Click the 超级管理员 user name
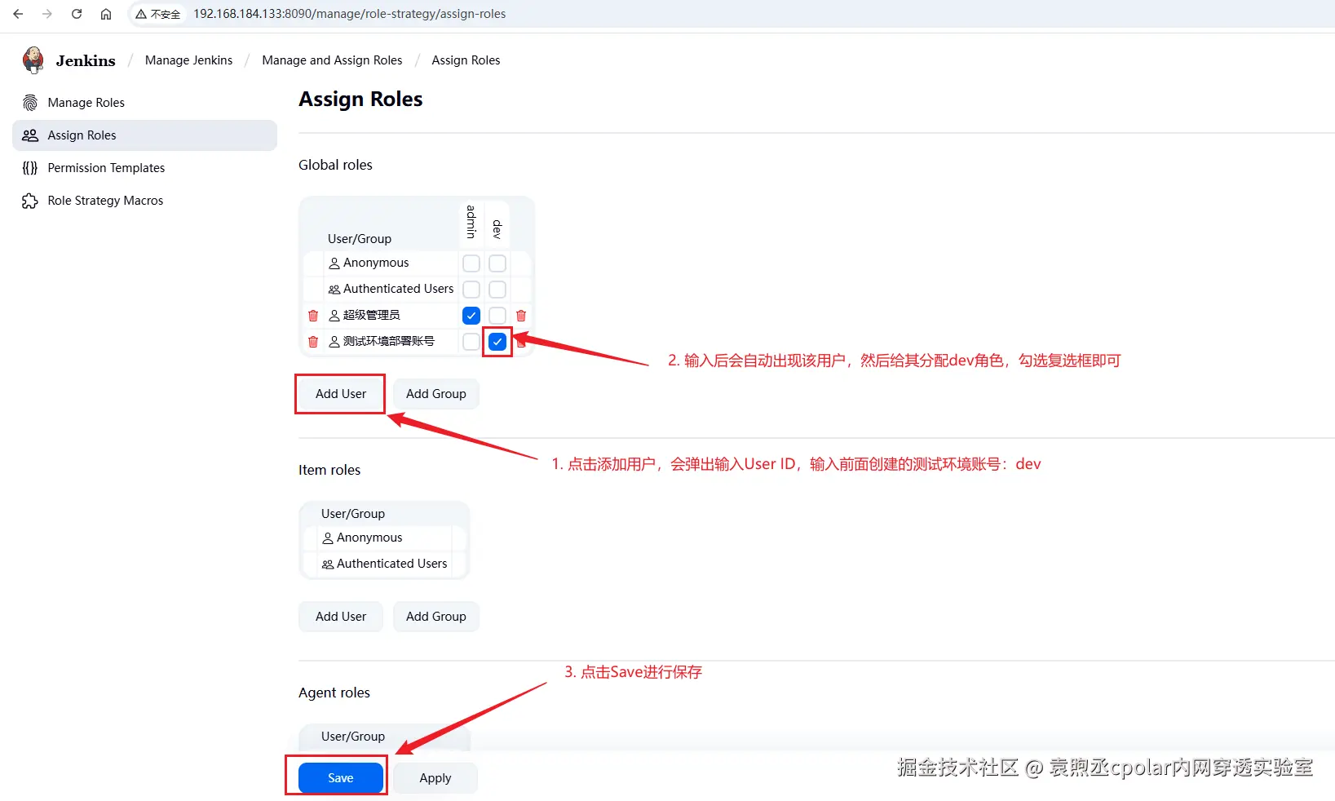1335x801 pixels. [371, 315]
